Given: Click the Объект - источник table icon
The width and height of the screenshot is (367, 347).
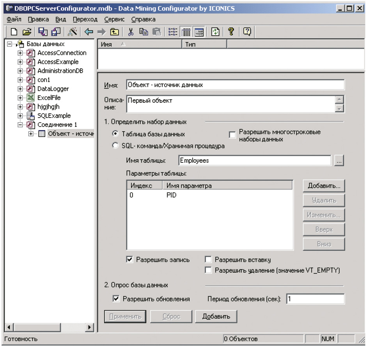Looking at the screenshot, I should pyautogui.click(x=42, y=134).
